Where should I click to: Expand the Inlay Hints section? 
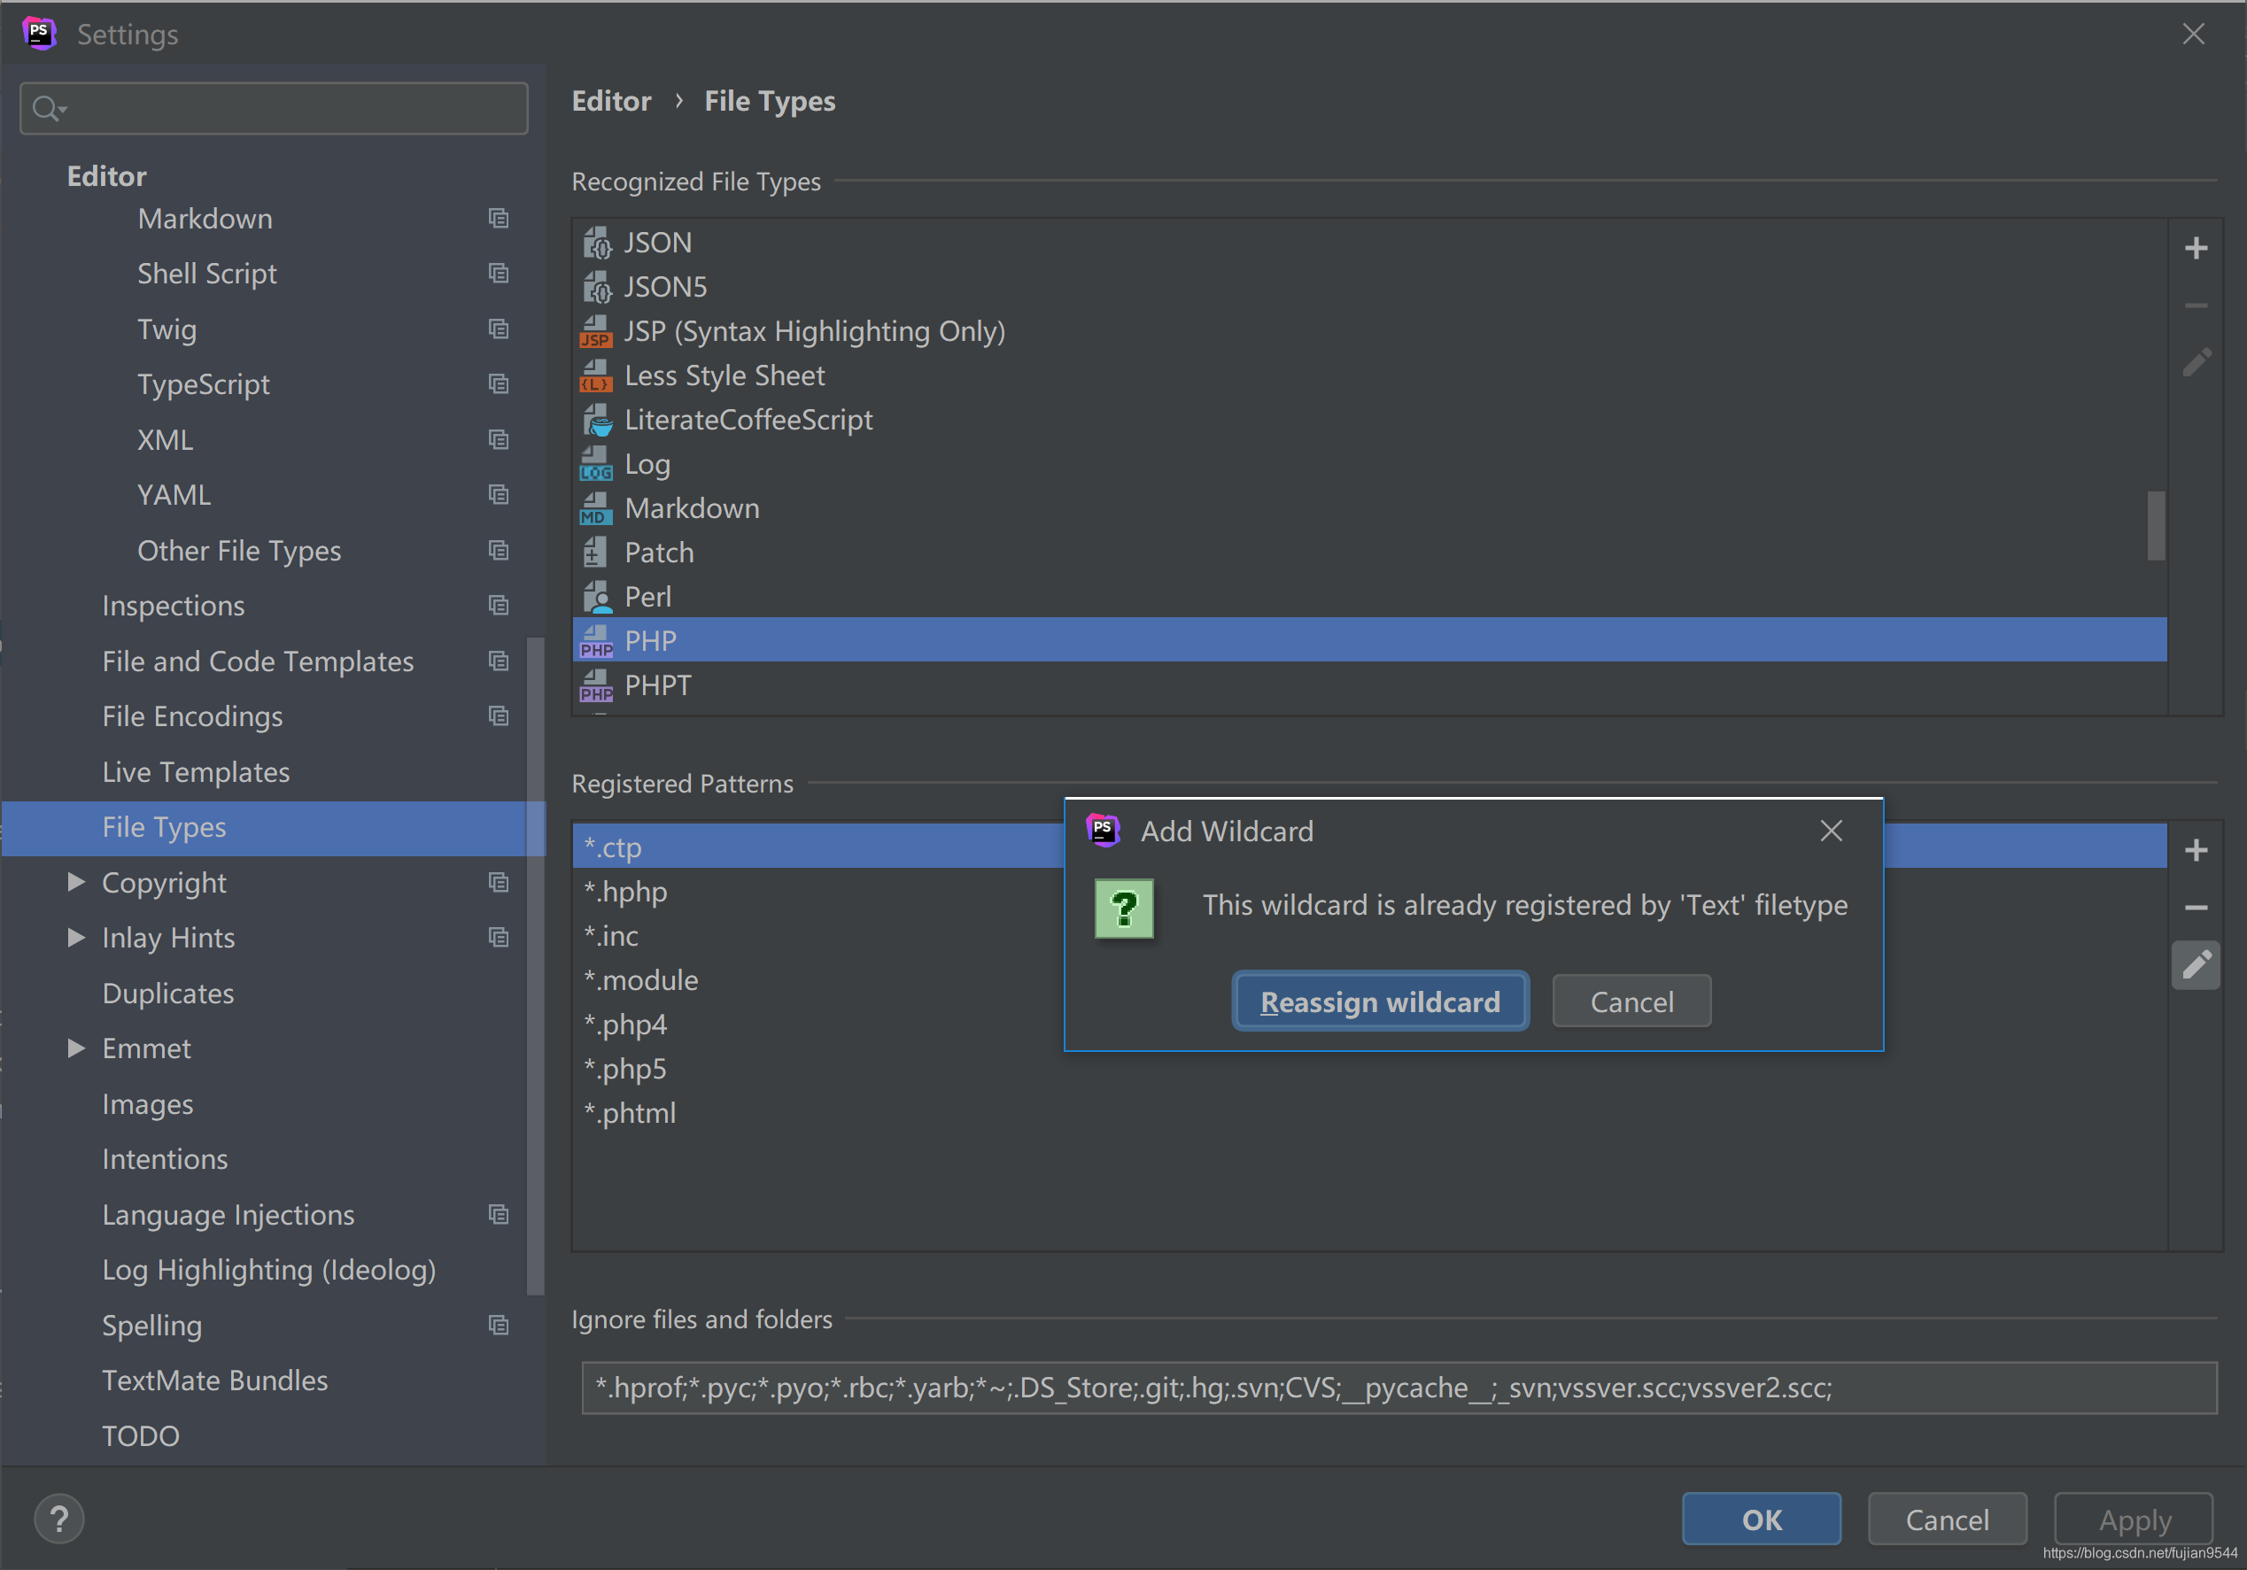click(75, 937)
